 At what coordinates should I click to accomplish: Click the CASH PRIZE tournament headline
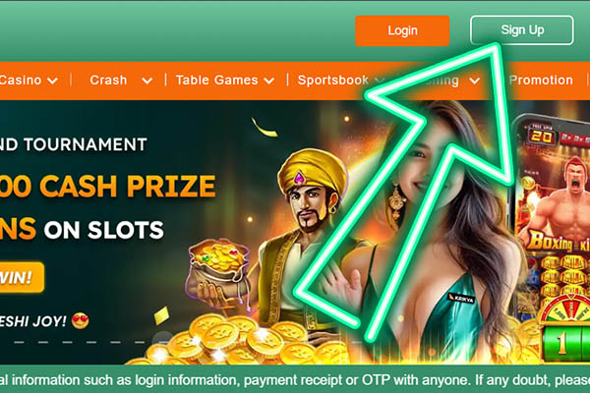click(x=107, y=186)
